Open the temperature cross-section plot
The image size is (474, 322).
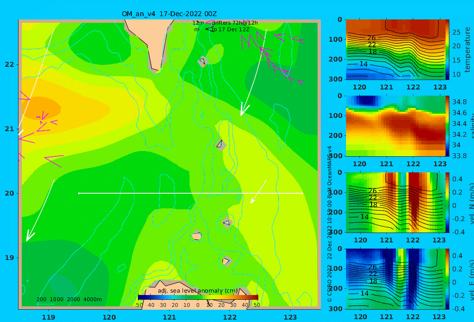click(395, 50)
